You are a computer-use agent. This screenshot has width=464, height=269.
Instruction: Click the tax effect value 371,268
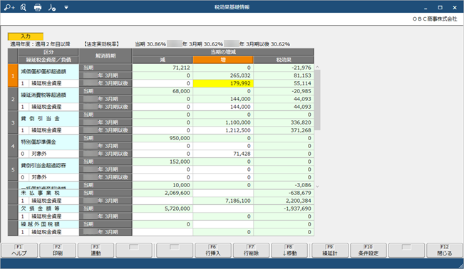pyautogui.click(x=284, y=130)
